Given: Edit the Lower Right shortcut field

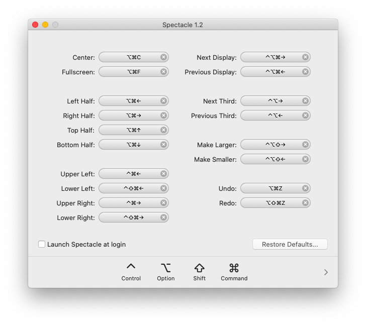Looking at the screenshot, I should point(134,218).
